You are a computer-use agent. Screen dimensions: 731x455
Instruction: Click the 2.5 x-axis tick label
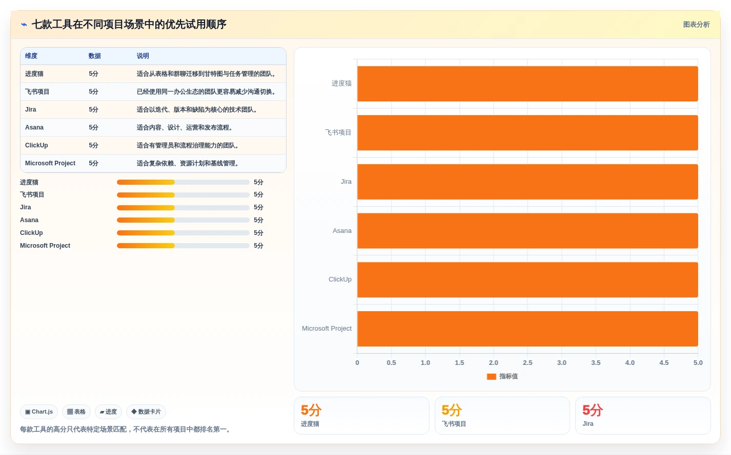(x=527, y=362)
